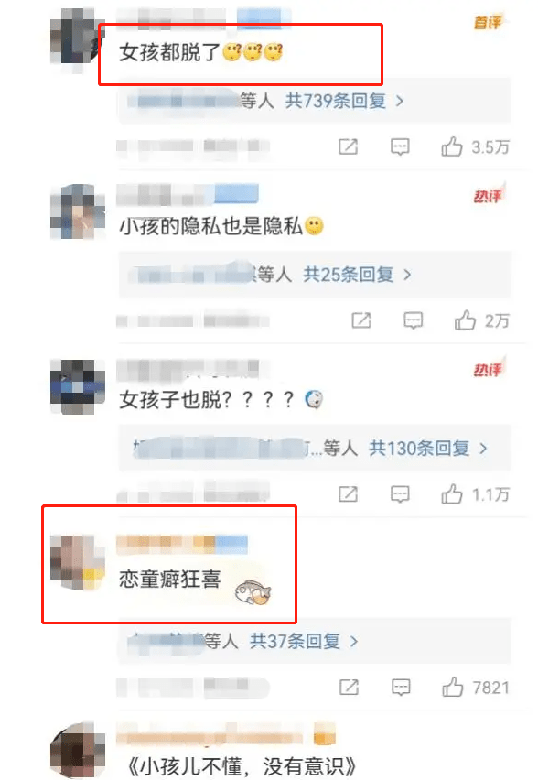Share the comment 恋童癖狂喜
Image resolution: width=538 pixels, height=780 pixels.
tap(349, 687)
